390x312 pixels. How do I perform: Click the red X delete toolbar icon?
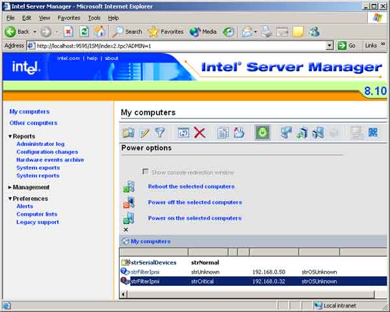point(200,132)
